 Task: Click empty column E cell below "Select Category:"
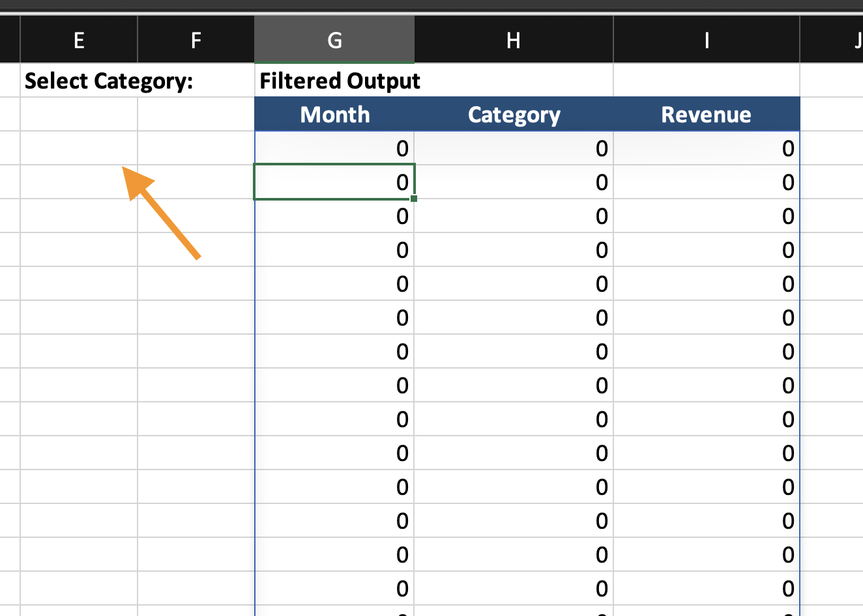[x=79, y=115]
